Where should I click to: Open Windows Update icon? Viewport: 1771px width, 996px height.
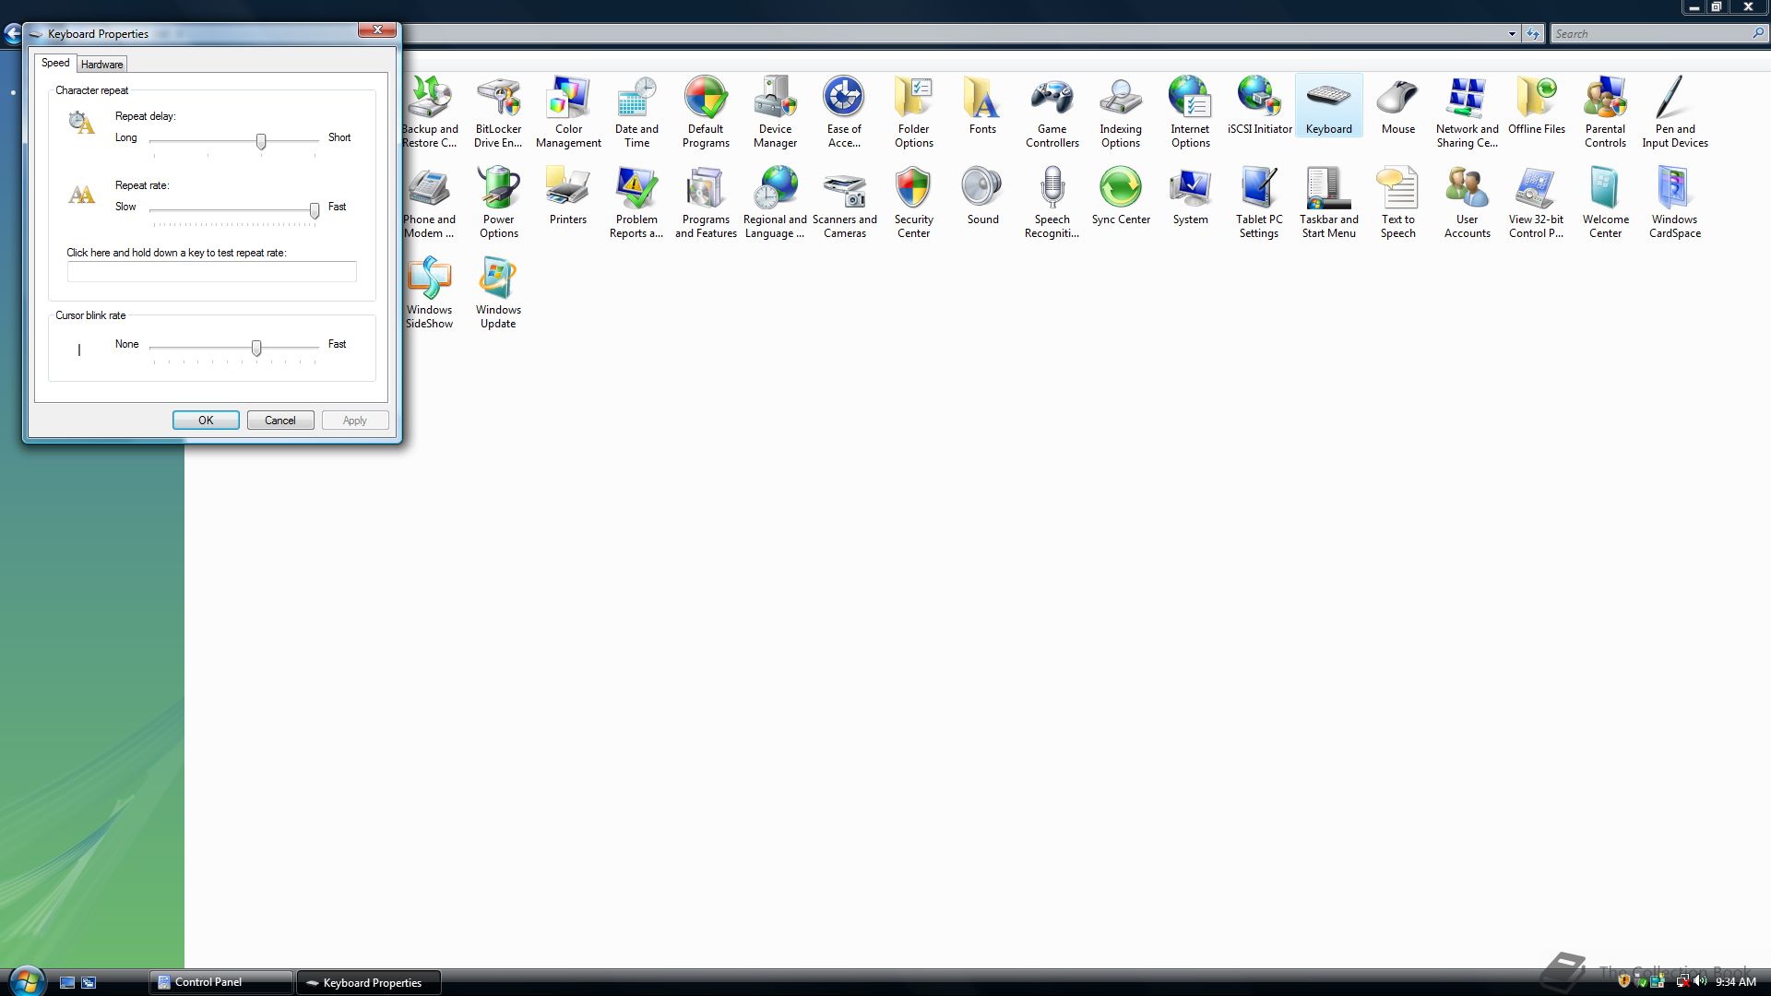[498, 291]
